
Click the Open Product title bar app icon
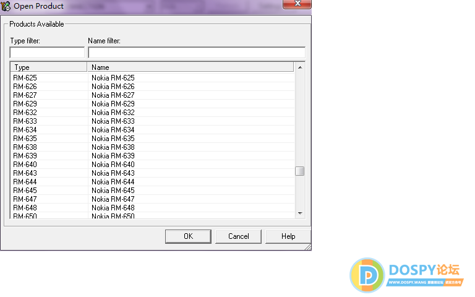pos(6,6)
